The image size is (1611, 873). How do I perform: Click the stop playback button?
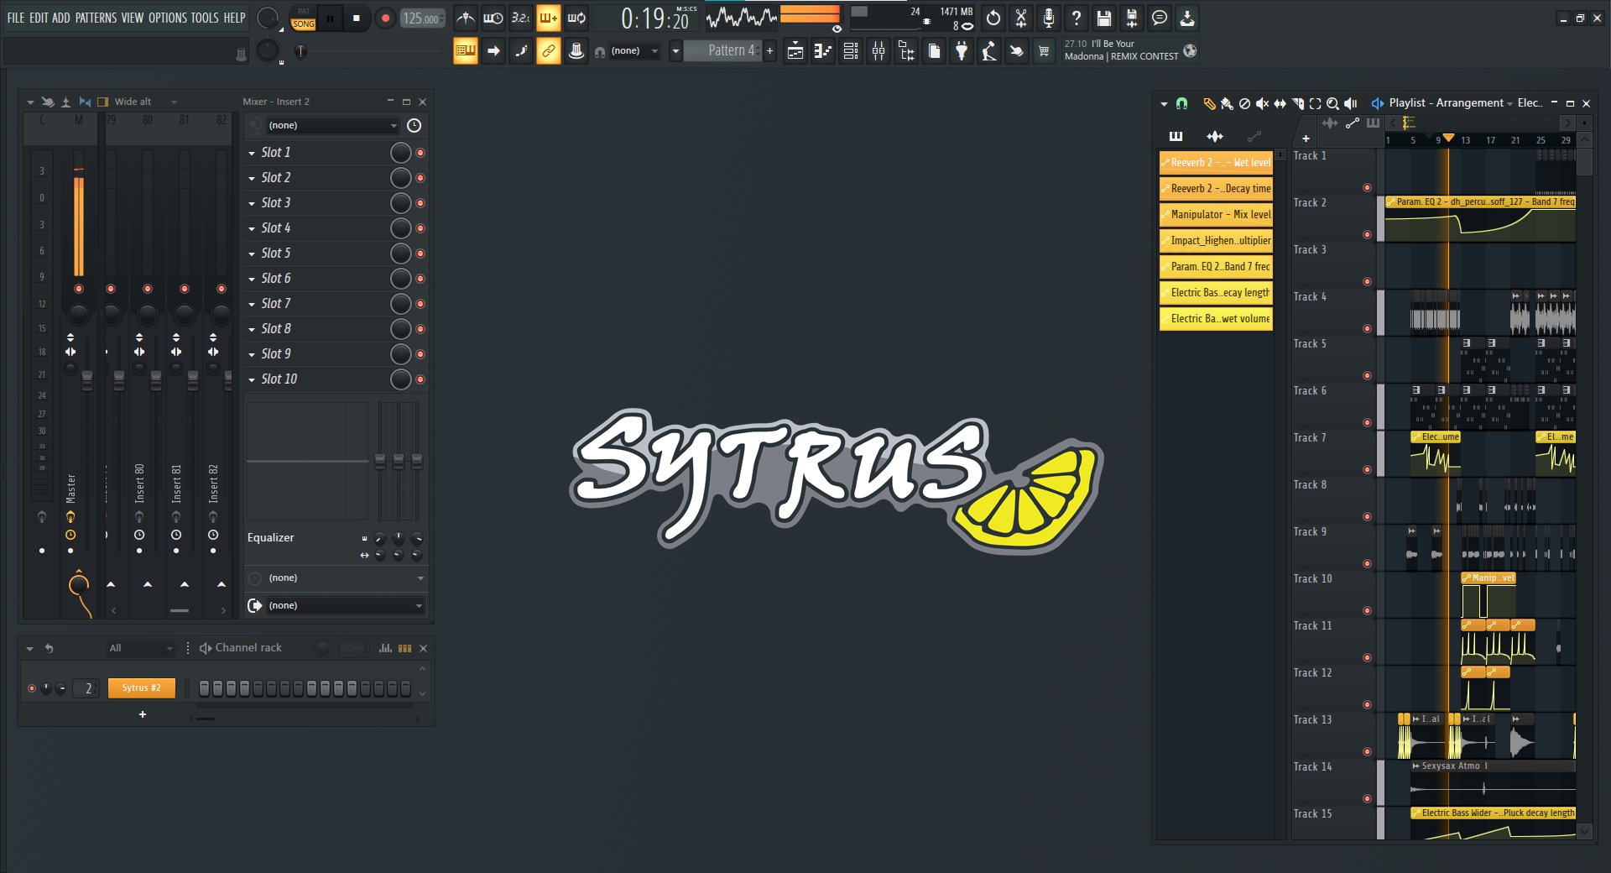(x=357, y=18)
